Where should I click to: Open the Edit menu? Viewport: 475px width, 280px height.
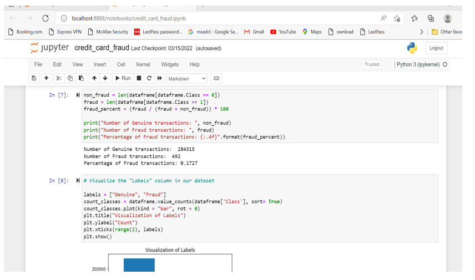[x=57, y=64]
